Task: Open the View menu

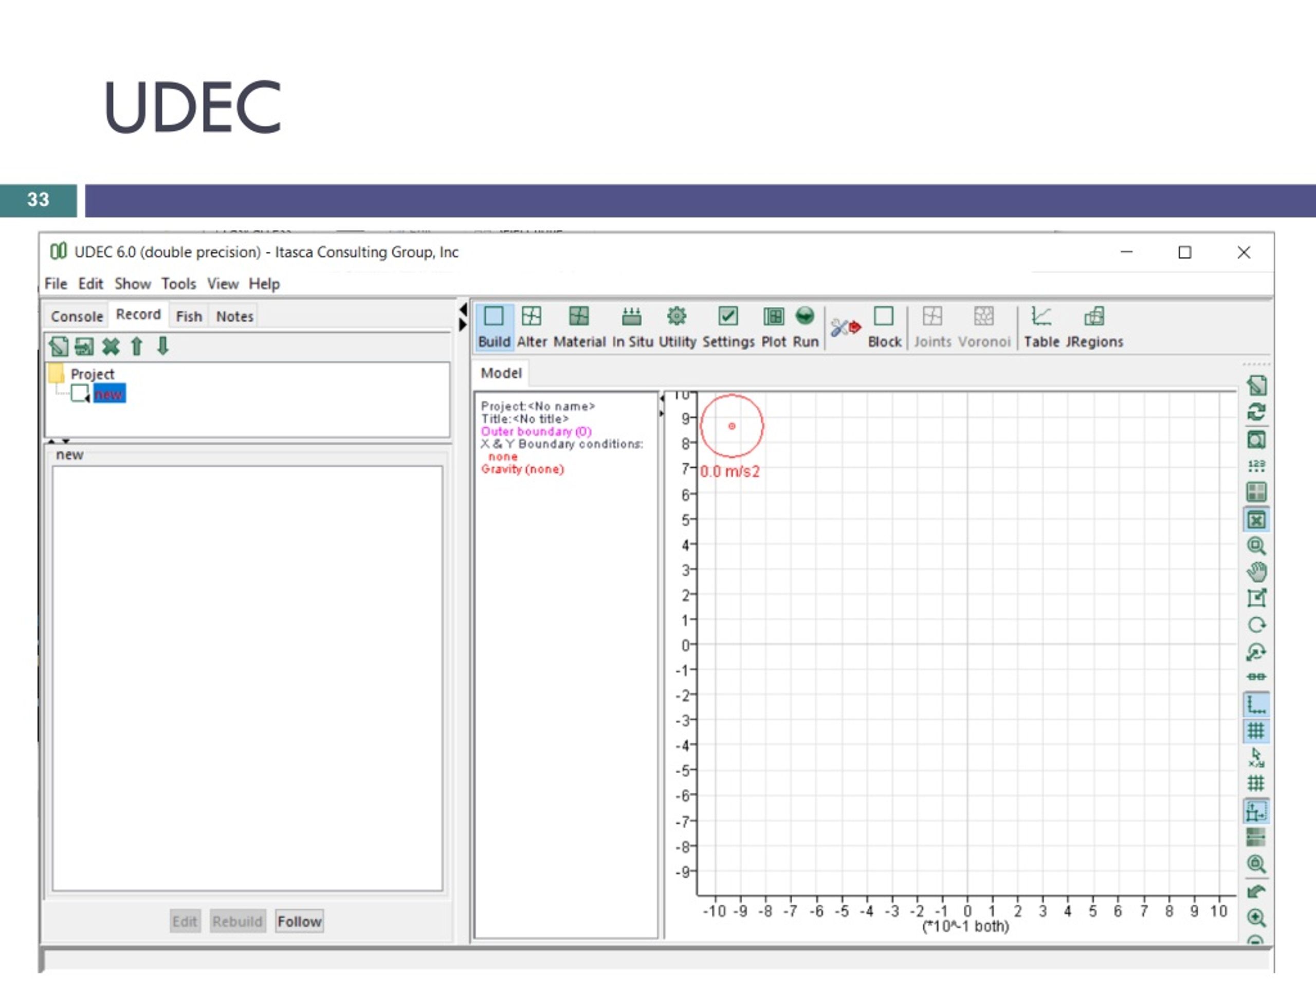Action: click(223, 284)
